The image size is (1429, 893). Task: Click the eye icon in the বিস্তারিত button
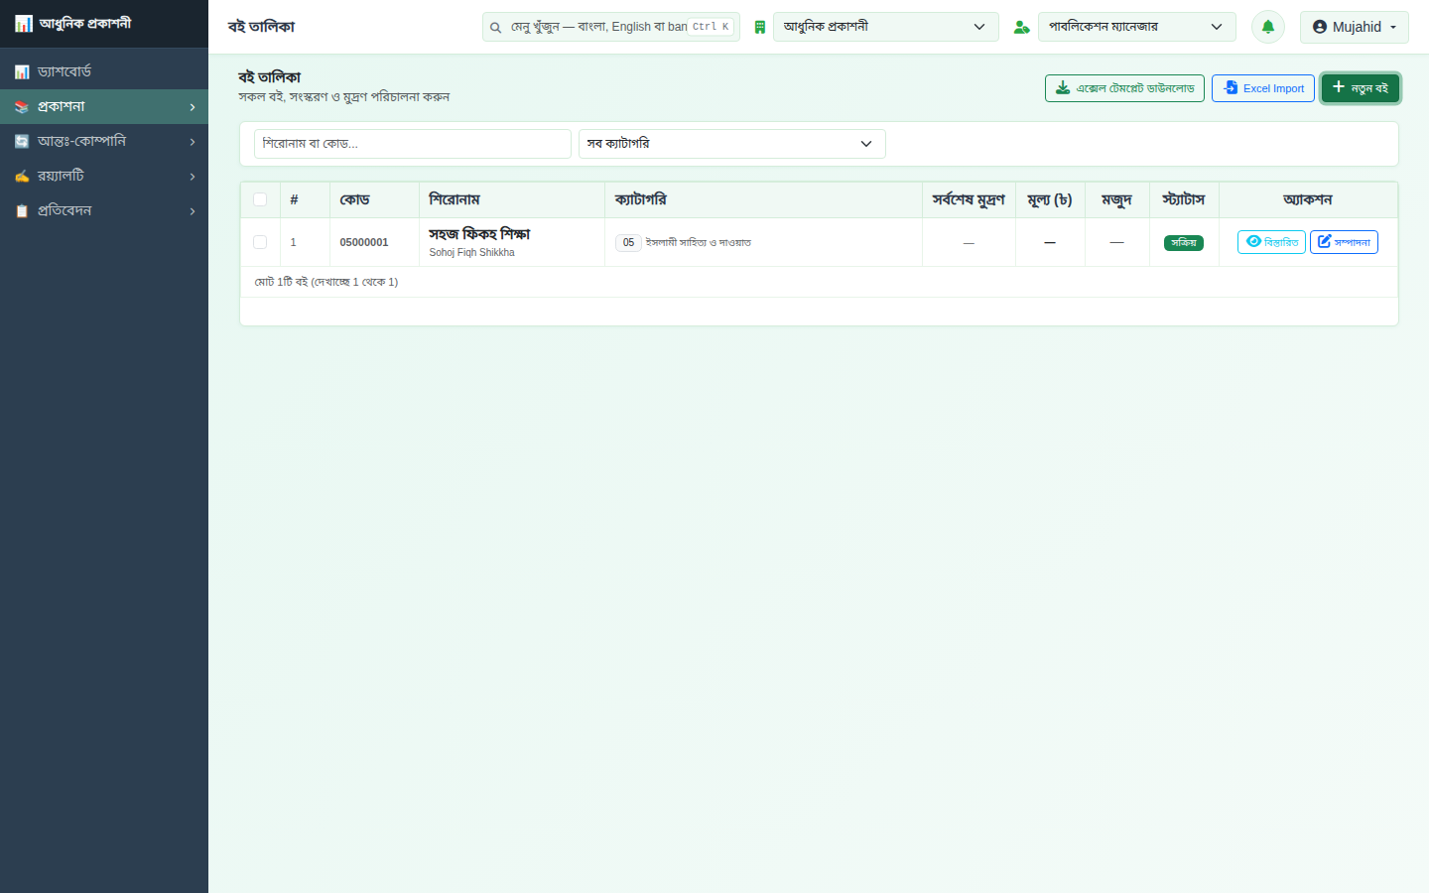(1253, 241)
